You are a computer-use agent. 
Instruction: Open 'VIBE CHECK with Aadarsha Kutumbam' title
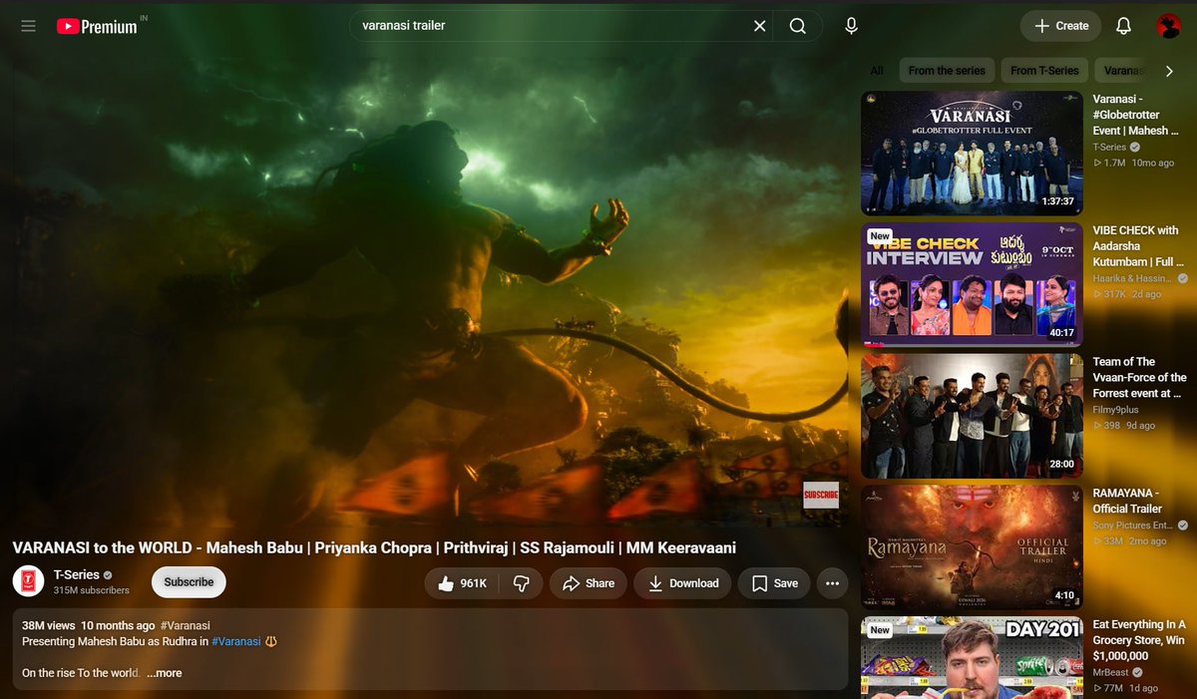pyautogui.click(x=1136, y=245)
